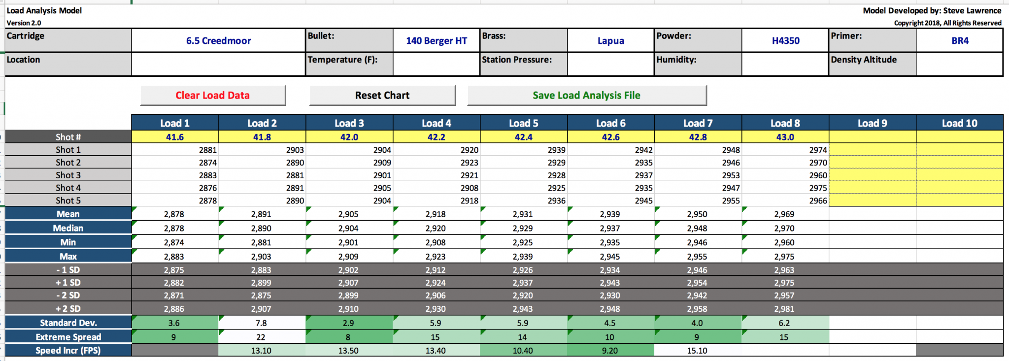The height and width of the screenshot is (361, 1009).
Task: Select the 6.5 Creedmoor cartridge cell
Action: [218, 40]
